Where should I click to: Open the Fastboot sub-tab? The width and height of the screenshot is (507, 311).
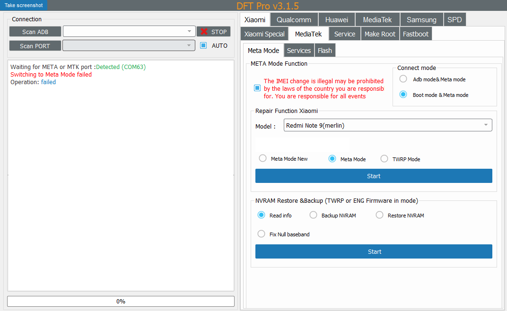pos(416,34)
